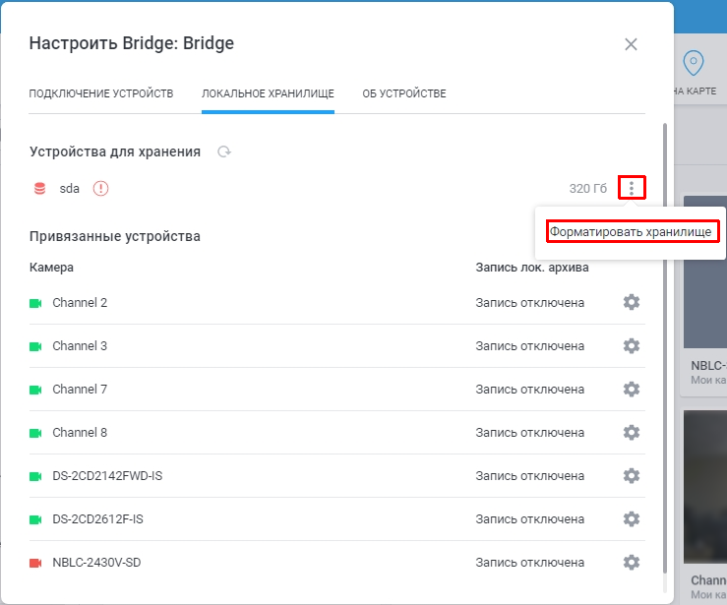The height and width of the screenshot is (605, 727).
Task: Select the DS-2CD2612F-IS camera name
Action: tap(97, 519)
